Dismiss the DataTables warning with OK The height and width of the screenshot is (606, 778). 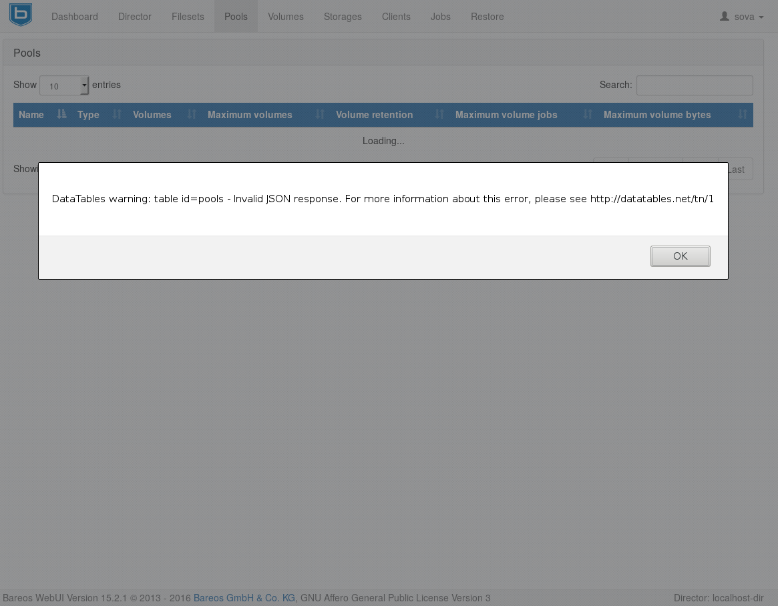point(680,256)
